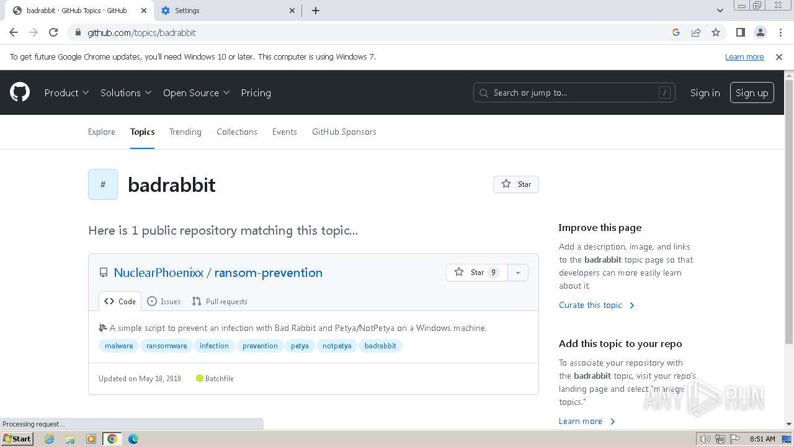Open Microsoft Edge from the taskbar
This screenshot has height=447, width=794.
click(133, 439)
